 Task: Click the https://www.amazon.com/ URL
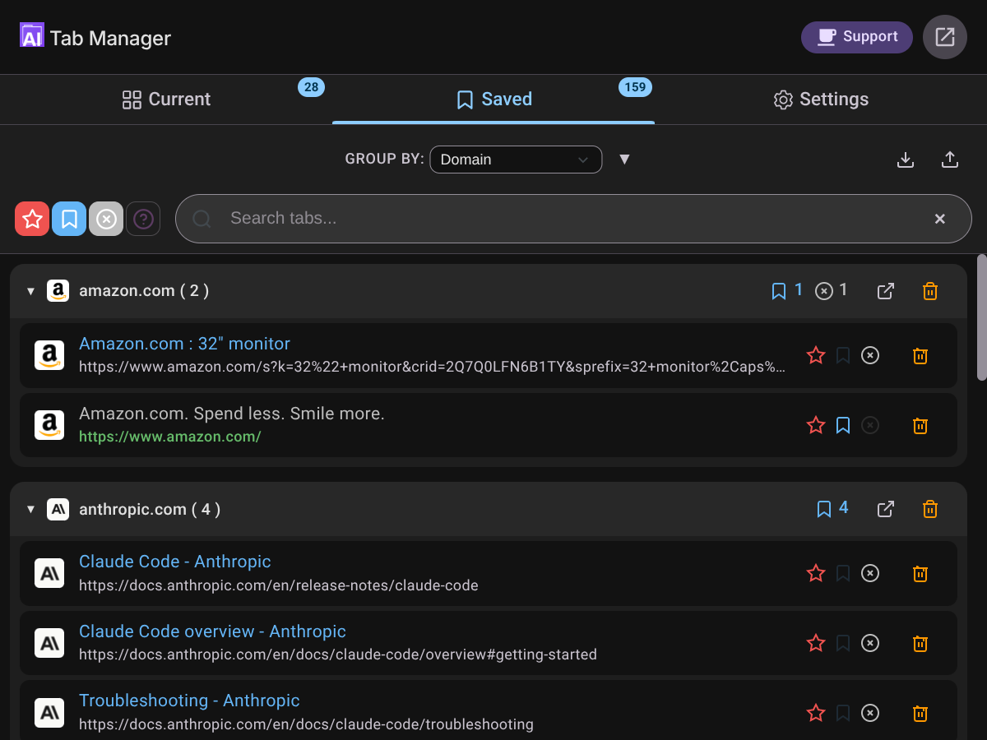coord(170,437)
